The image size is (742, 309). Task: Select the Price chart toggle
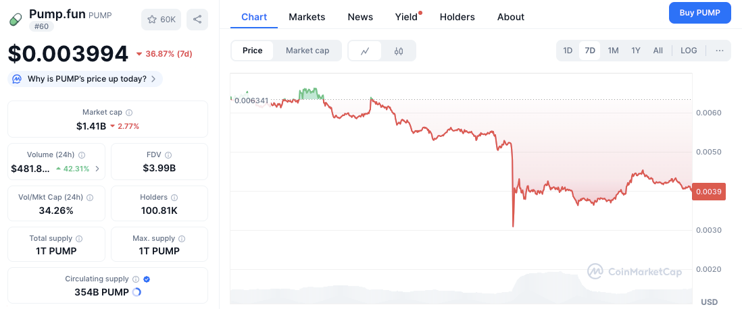(253, 51)
